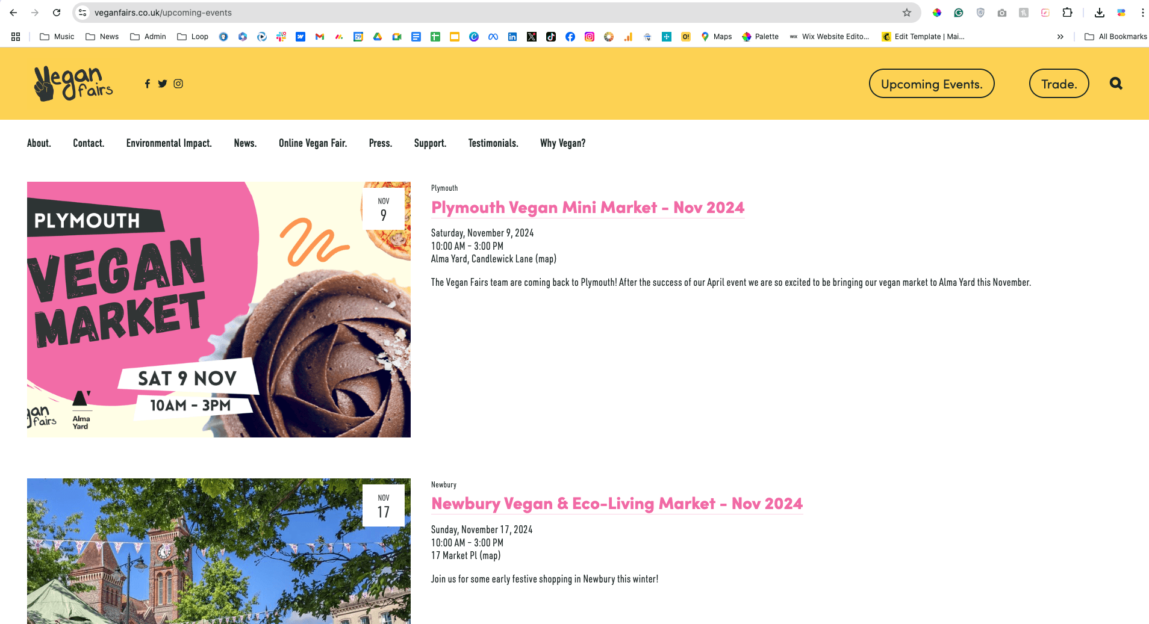Open Instagram bookmark in bookmarks bar
The image size is (1149, 624).
[x=590, y=37]
